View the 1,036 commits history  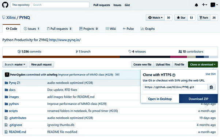click(30, 51)
